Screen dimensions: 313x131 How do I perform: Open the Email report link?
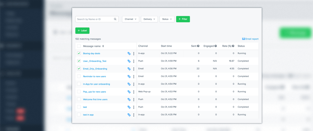tap(250, 39)
